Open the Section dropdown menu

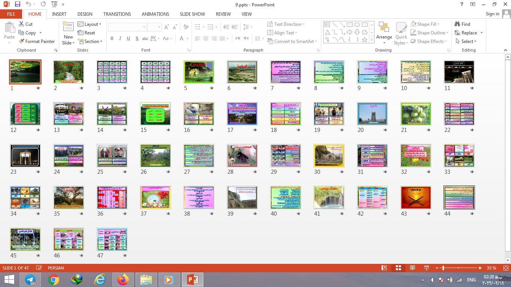pos(90,41)
